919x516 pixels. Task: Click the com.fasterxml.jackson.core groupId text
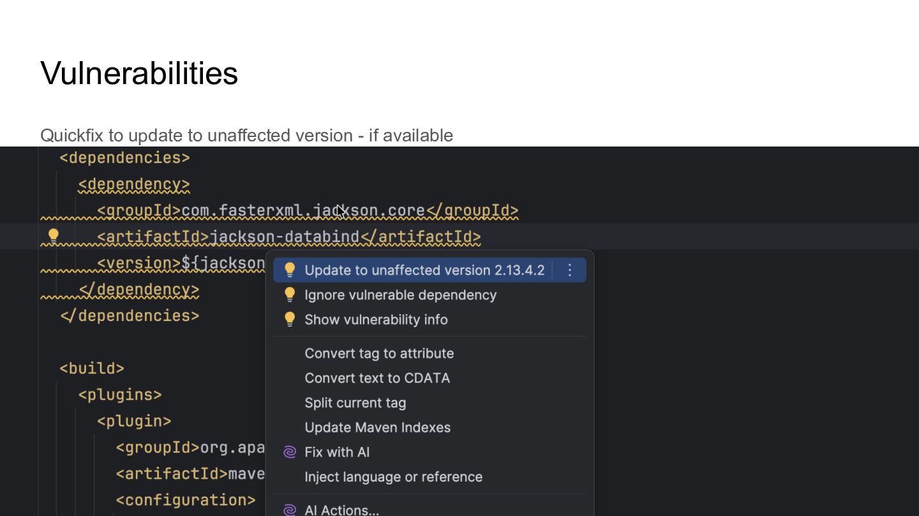coord(303,210)
